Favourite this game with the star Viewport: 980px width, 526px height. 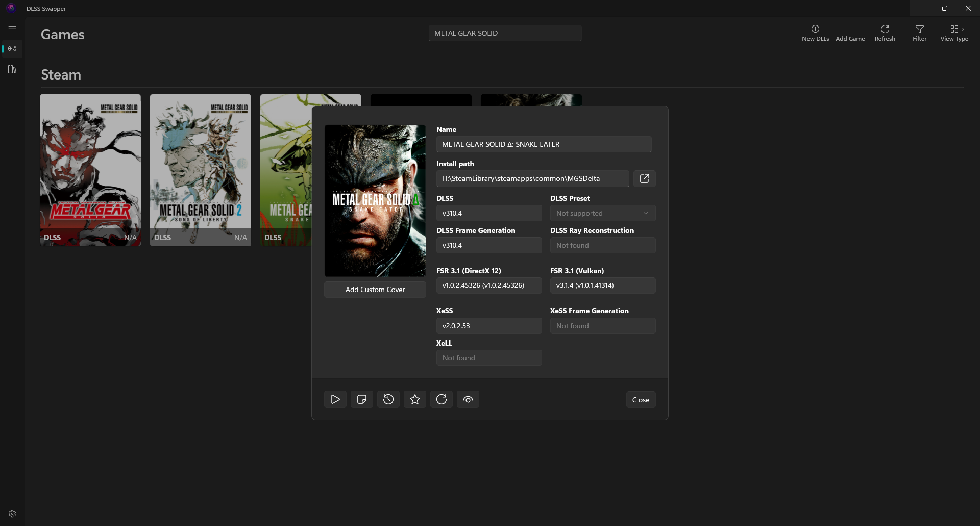(x=415, y=399)
